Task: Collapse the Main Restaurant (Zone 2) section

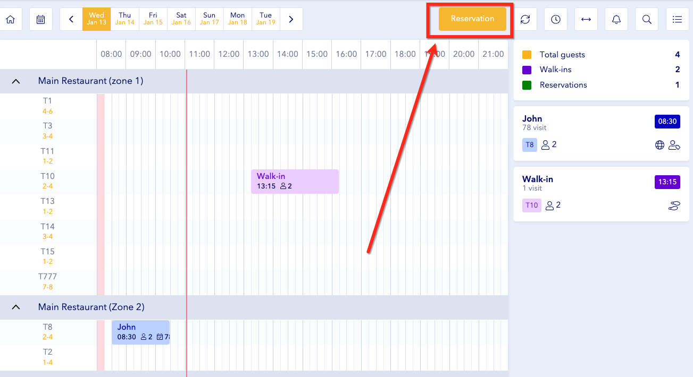Action: point(15,307)
